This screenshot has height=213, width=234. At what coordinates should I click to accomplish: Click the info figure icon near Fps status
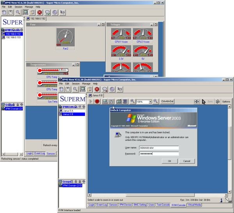[x=222, y=200]
